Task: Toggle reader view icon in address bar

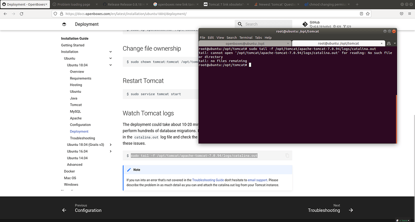Action: [x=362, y=14]
